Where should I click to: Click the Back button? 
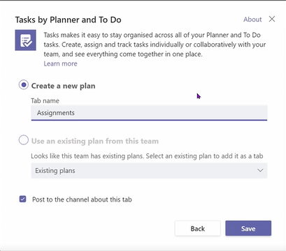(x=197, y=228)
